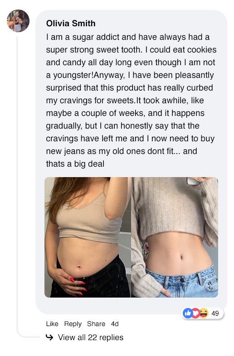Expand View all 22 replies
The width and height of the screenshot is (234, 356).
click(x=91, y=337)
